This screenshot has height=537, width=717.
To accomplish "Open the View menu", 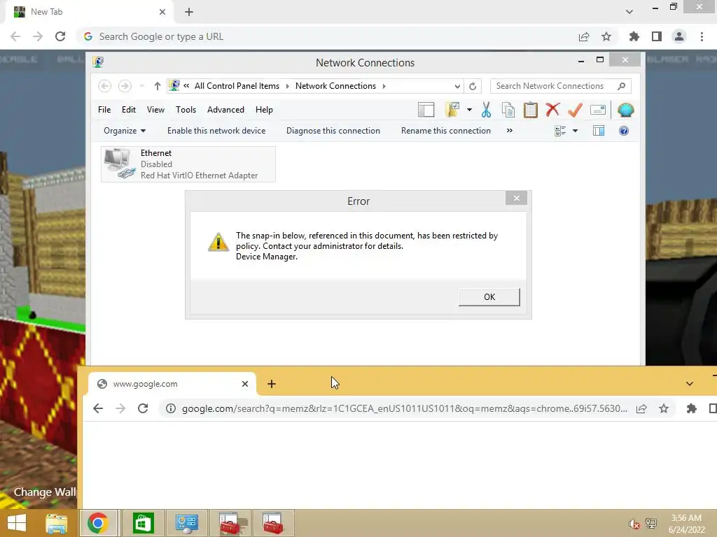I will (155, 110).
